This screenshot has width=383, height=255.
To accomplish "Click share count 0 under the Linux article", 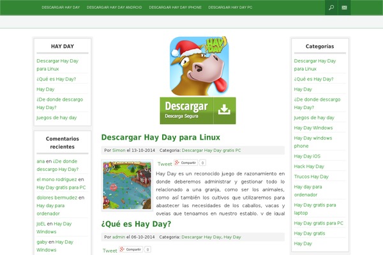I will point(202,163).
